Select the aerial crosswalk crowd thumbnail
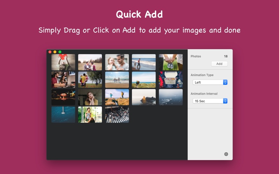This screenshot has width=279, height=174. (x=117, y=114)
